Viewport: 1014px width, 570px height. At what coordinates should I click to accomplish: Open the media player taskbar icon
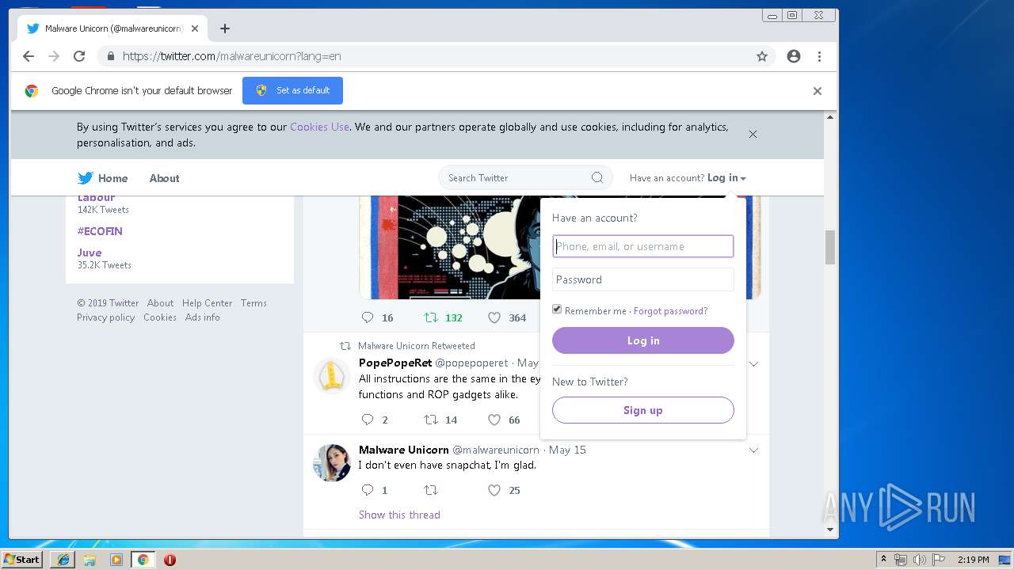[x=116, y=560]
